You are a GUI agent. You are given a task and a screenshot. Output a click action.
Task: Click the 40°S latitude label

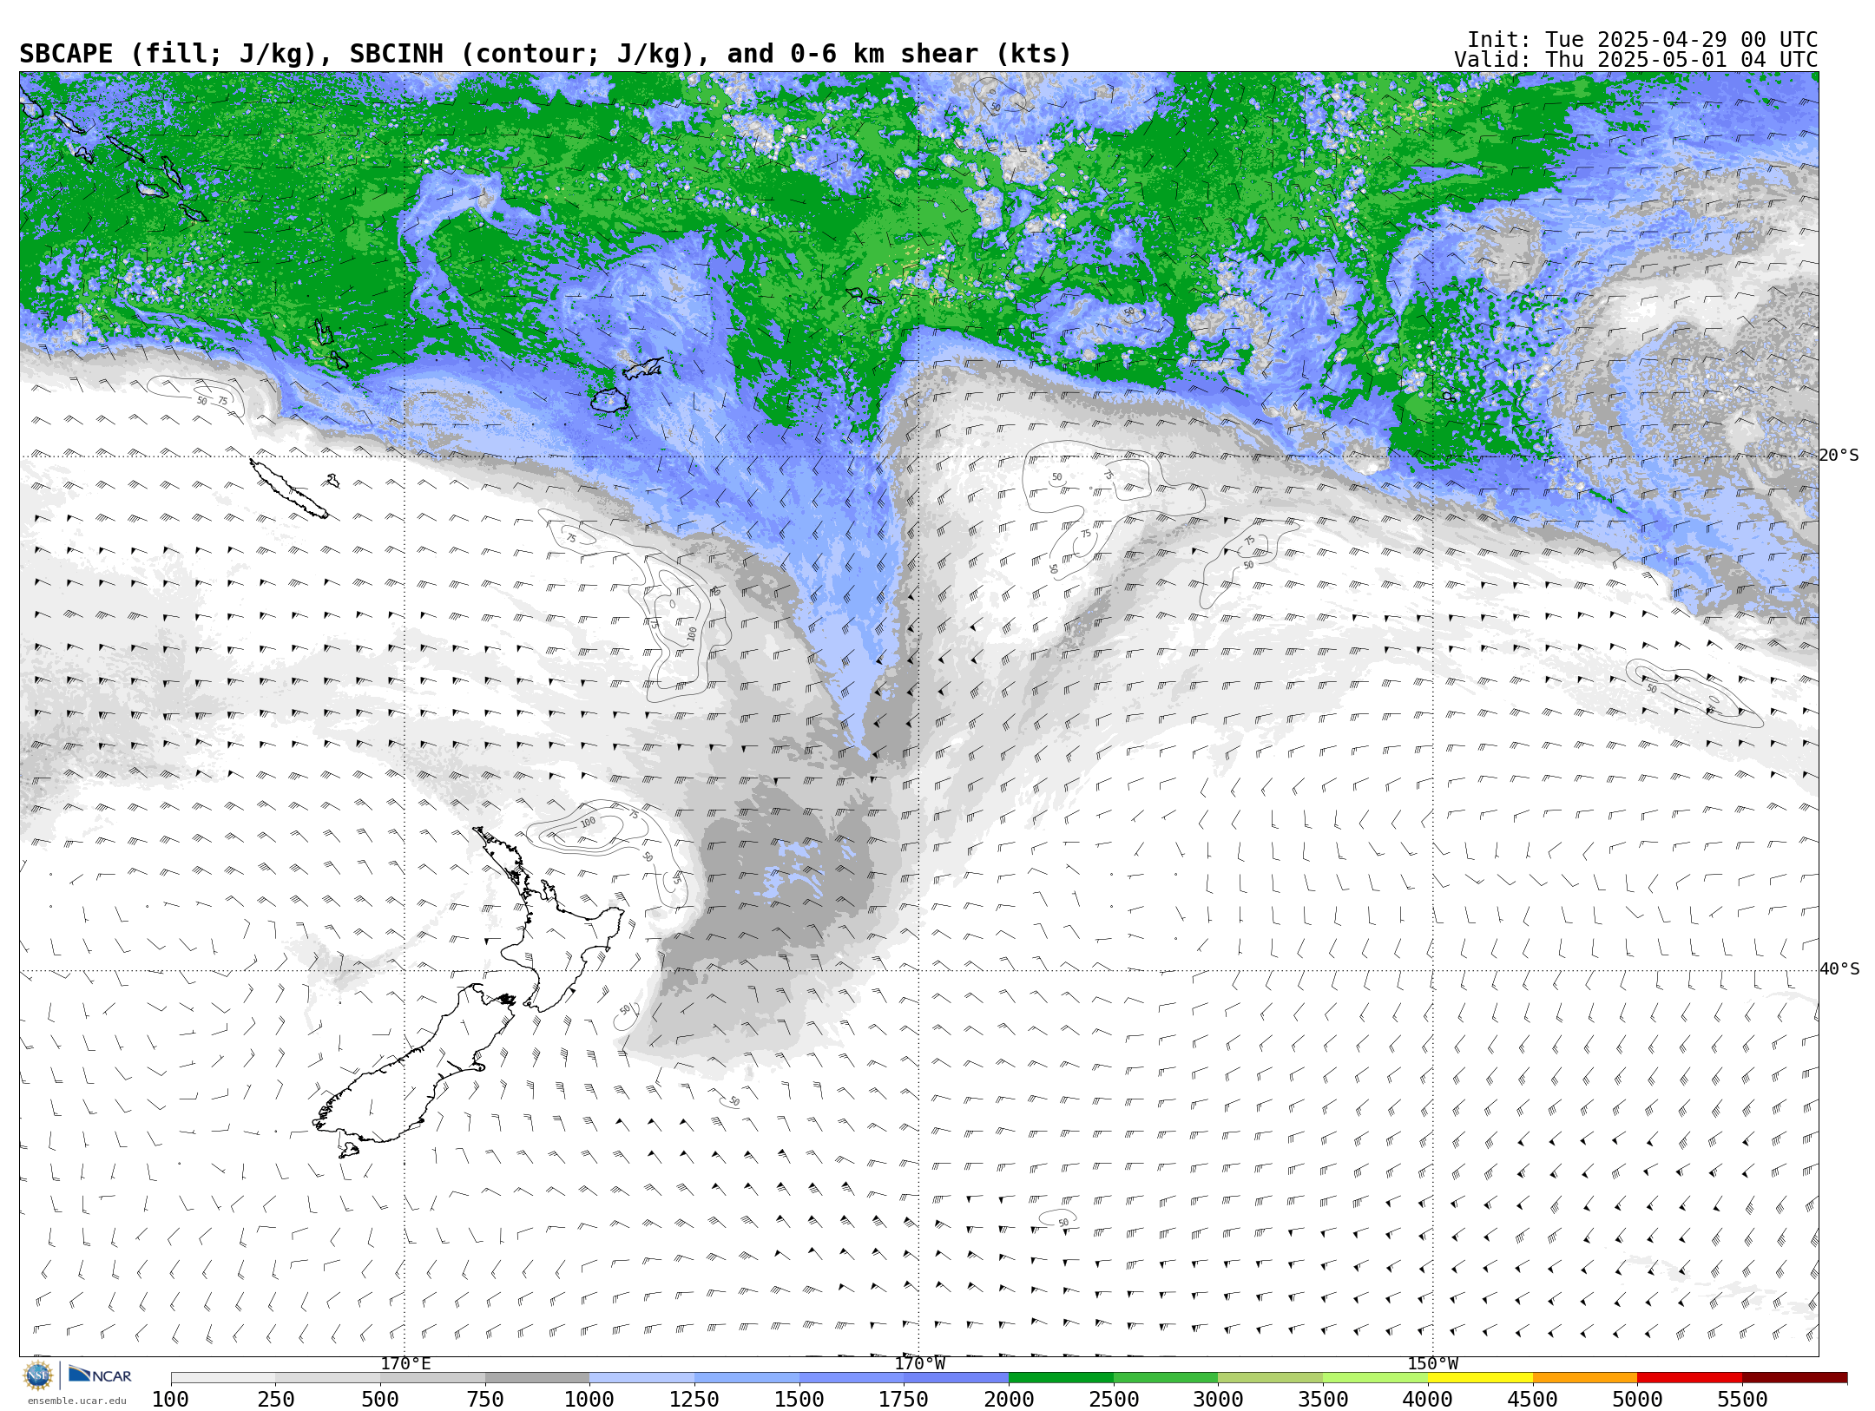coord(1839,969)
